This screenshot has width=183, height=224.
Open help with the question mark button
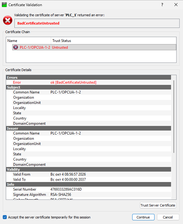[162, 5]
